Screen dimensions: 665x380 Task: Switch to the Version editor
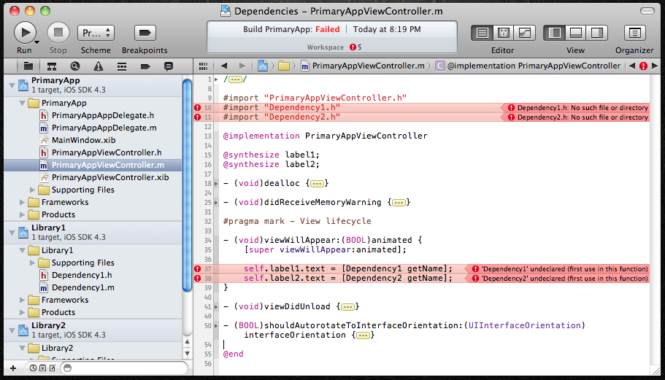525,33
